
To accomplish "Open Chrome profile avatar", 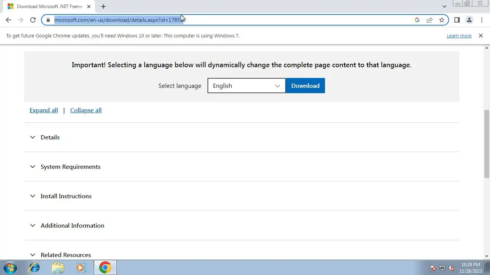I will pos(469,20).
